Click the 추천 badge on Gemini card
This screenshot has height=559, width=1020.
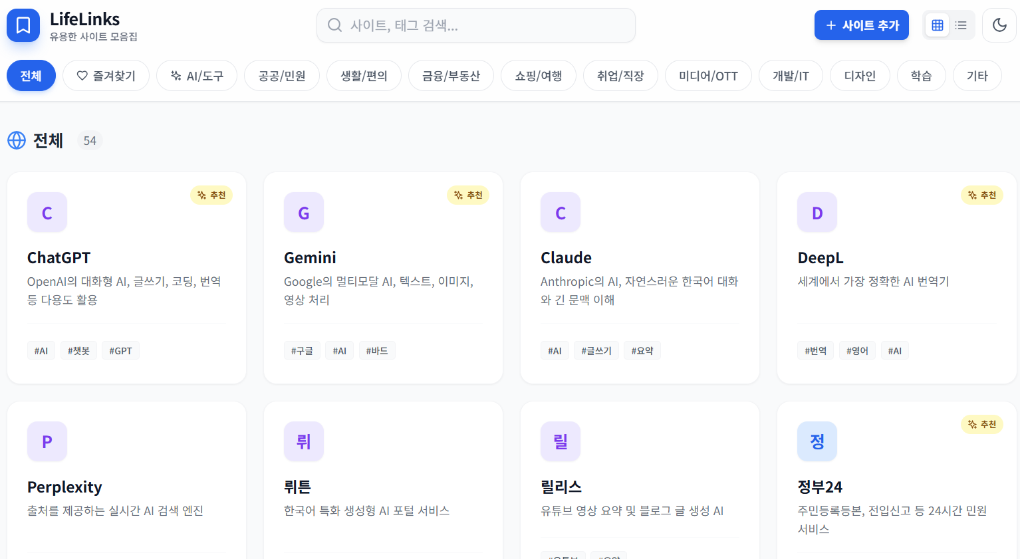click(x=468, y=195)
